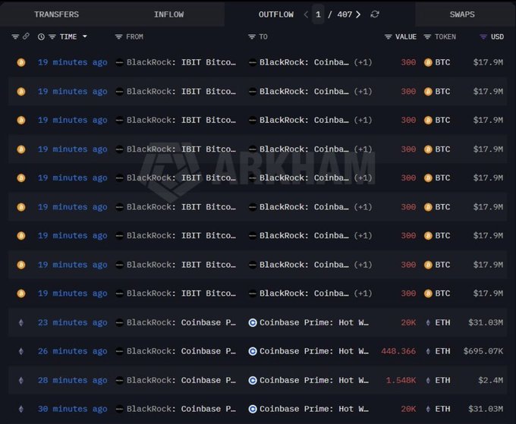Open BlackRock Coinbase P… sender in 30 minutes row
Viewport: 516px width, 424px height.
[181, 409]
